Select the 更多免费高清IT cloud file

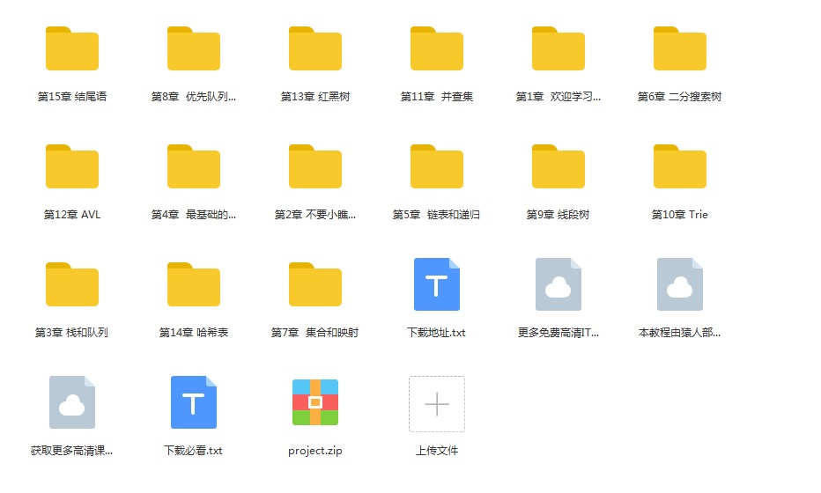[x=558, y=284]
